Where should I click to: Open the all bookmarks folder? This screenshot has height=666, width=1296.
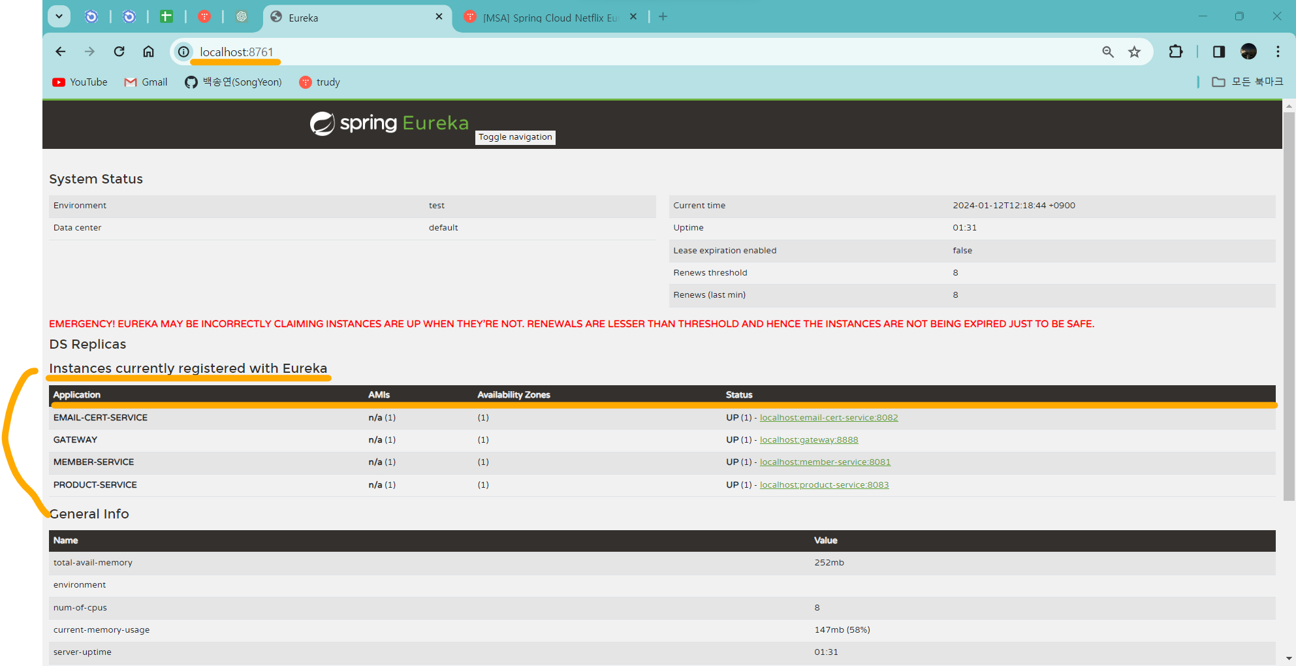(x=1247, y=82)
